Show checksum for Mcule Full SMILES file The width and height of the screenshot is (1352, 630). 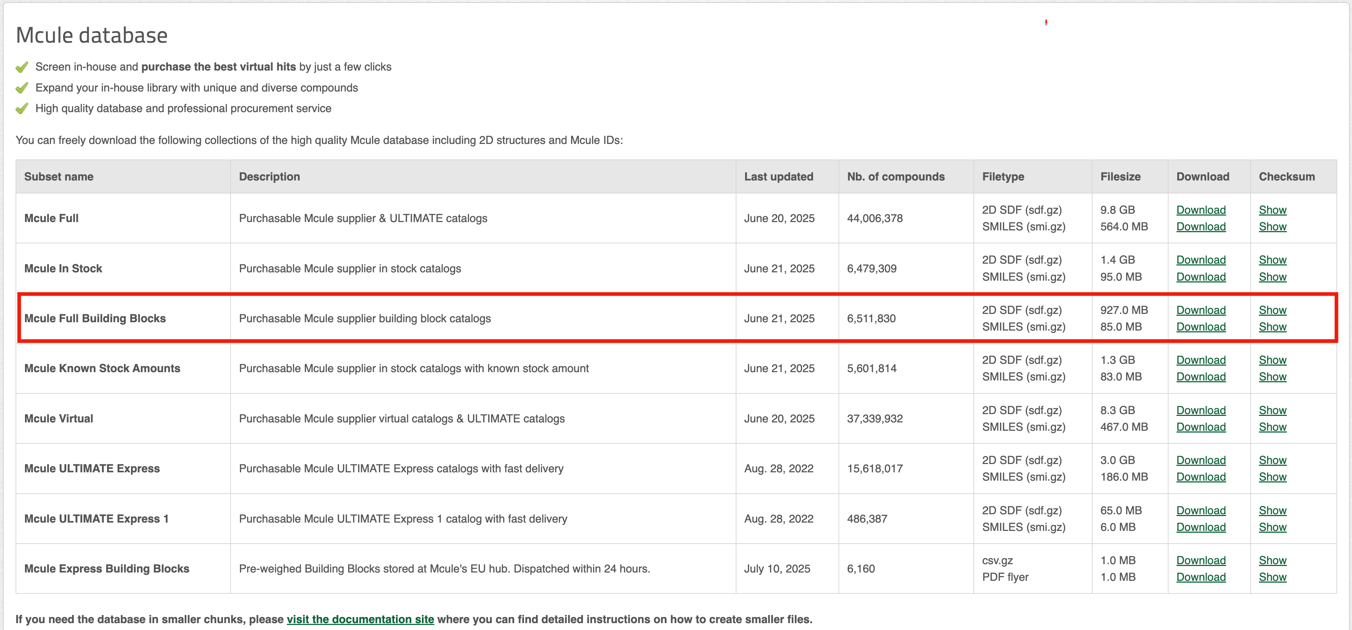pos(1272,227)
